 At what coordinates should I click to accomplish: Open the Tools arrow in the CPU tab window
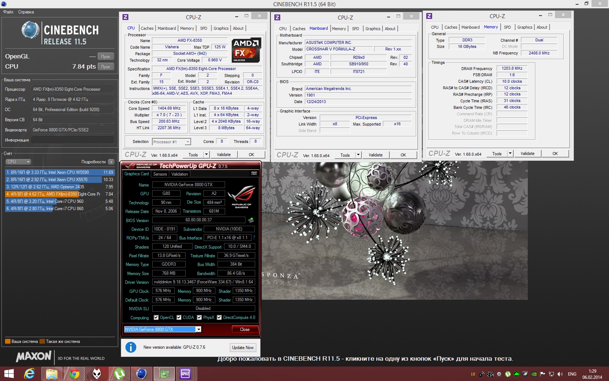coord(207,155)
